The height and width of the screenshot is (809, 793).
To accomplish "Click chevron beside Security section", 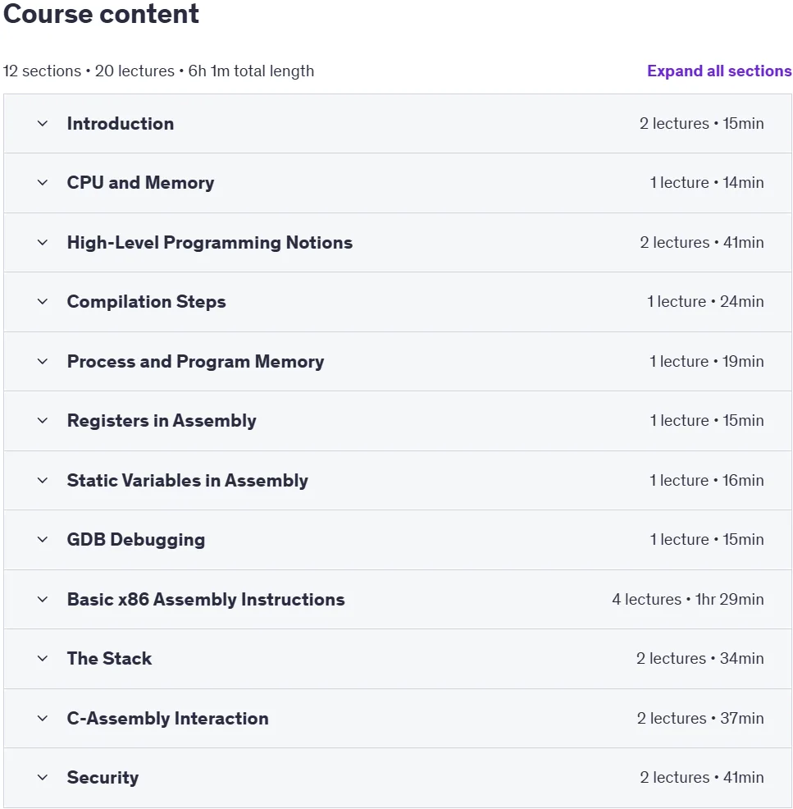I will (x=43, y=778).
